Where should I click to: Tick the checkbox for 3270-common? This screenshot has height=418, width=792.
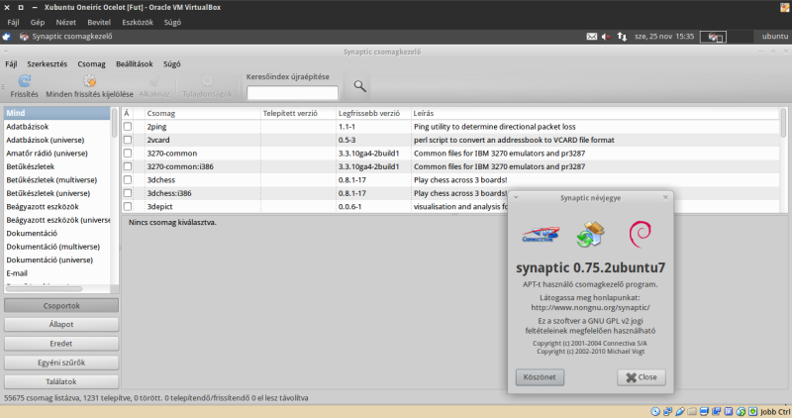(x=128, y=154)
